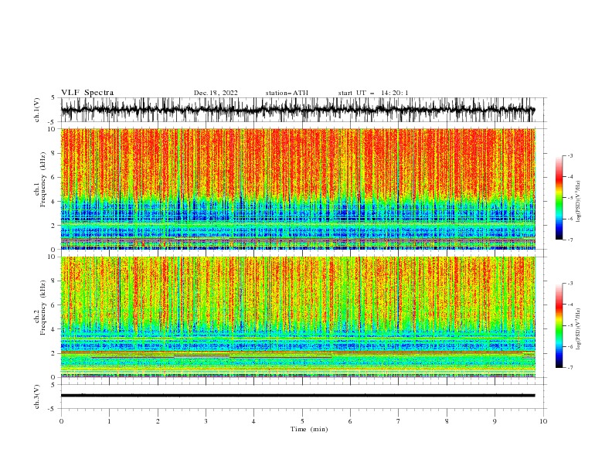
Task: Click inside the ch.2 spectrogram panel
Action: [298, 317]
